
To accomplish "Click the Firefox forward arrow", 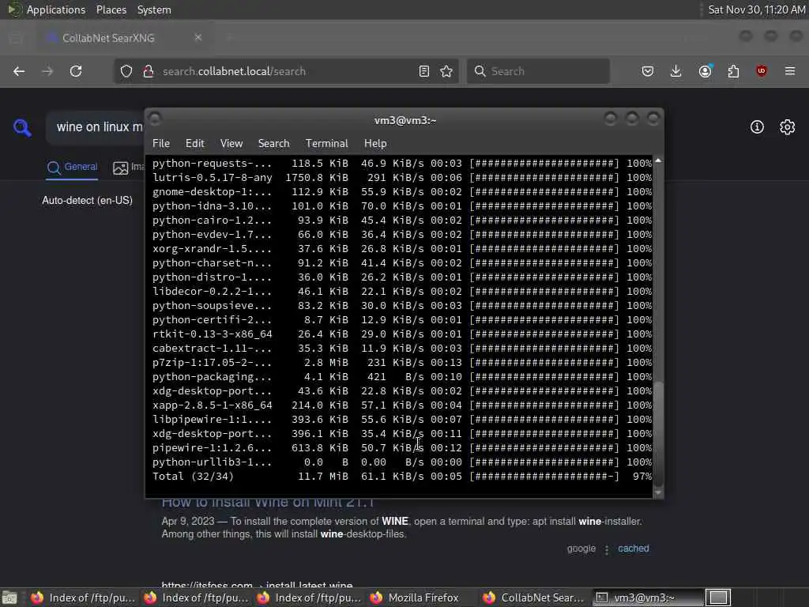I will click(47, 71).
